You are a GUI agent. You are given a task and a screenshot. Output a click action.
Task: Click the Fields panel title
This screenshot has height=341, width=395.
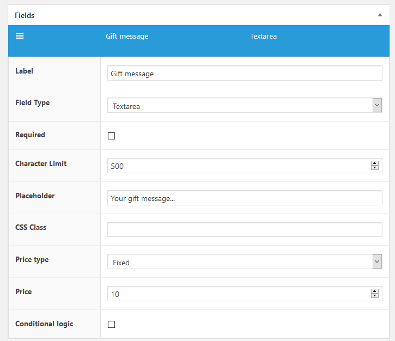25,15
